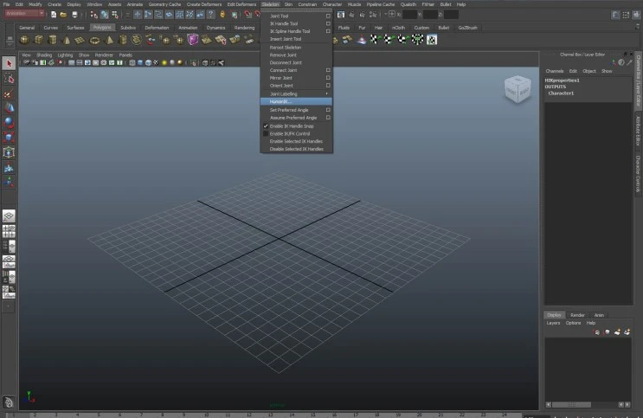Switch to the Render tab in Layer Editor
This screenshot has width=643, height=418.
coord(577,315)
